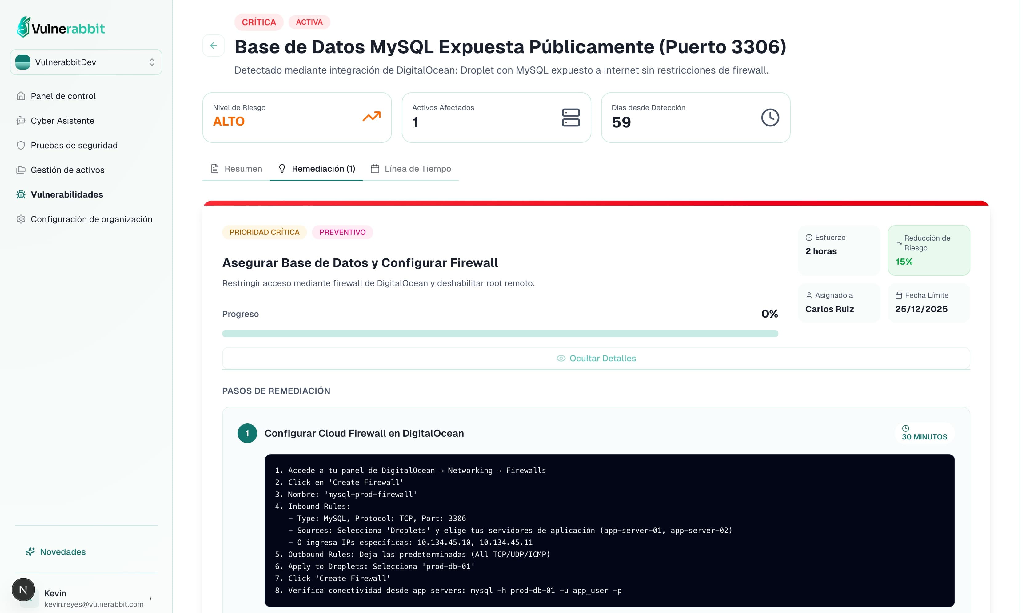Click the PASOS DE REMEDIACIÓN heading
Viewport: 1030px width, 613px height.
[x=276, y=391]
